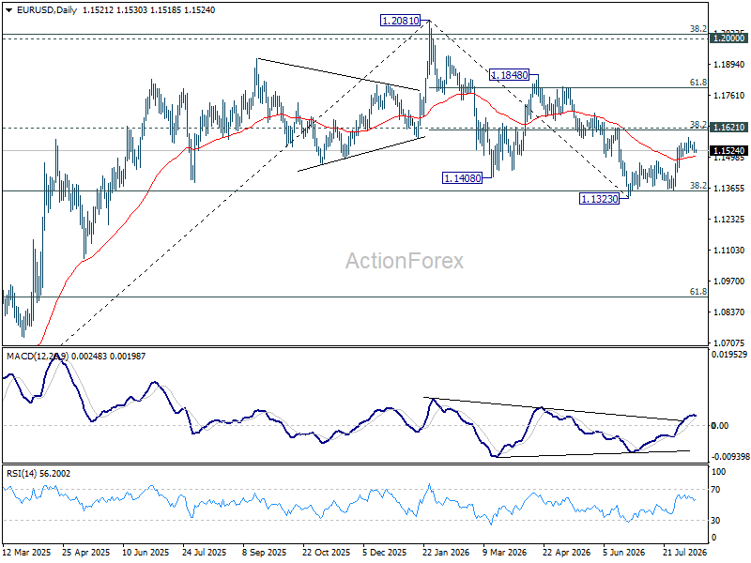Select the 12 Mar 2025 date marker
751x563 pixels.
coord(26,552)
